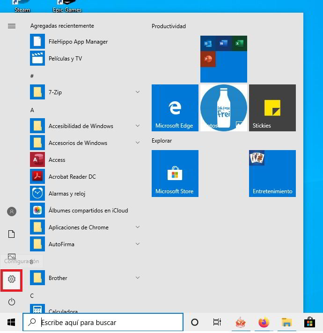Open the Task View button
Screen dimensions: 323x333
217,322
